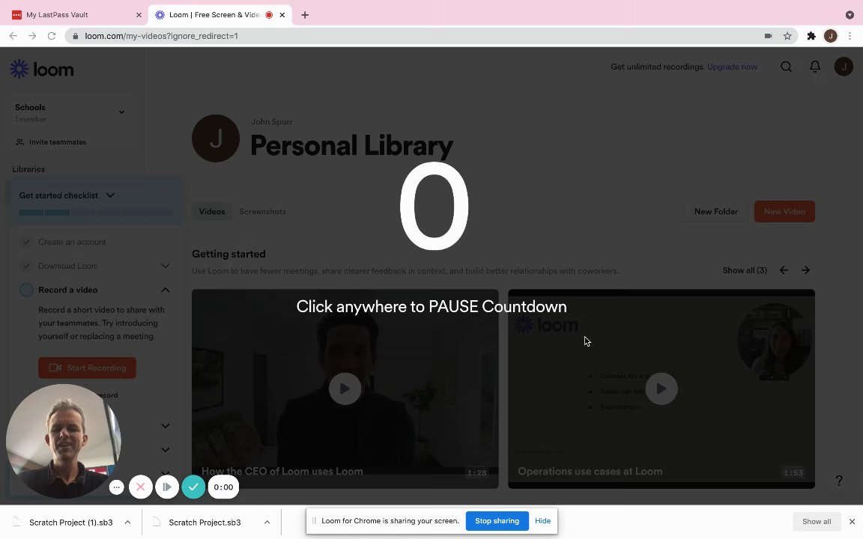Open the notifications bell icon

pyautogui.click(x=815, y=67)
